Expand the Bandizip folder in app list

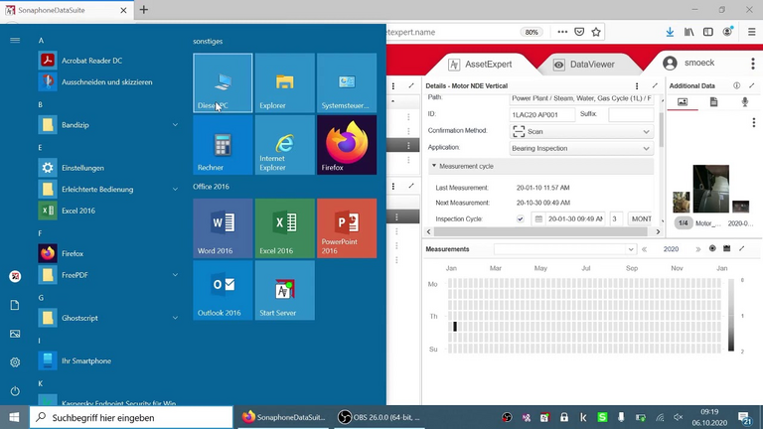(175, 124)
